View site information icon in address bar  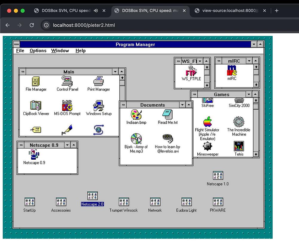(x=46, y=25)
